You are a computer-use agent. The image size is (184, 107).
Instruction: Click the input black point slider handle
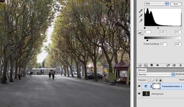(x=145, y=28)
